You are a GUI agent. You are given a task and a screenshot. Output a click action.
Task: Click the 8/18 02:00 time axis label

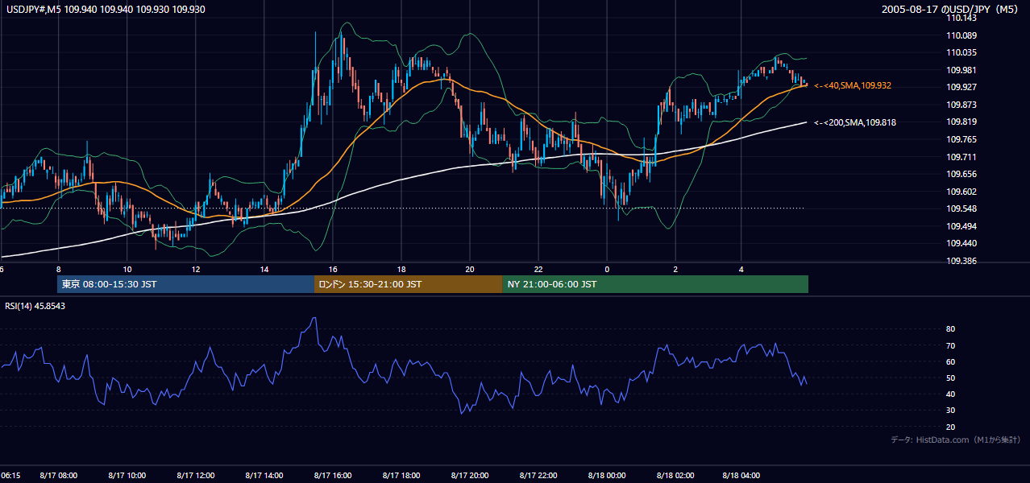coord(675,476)
